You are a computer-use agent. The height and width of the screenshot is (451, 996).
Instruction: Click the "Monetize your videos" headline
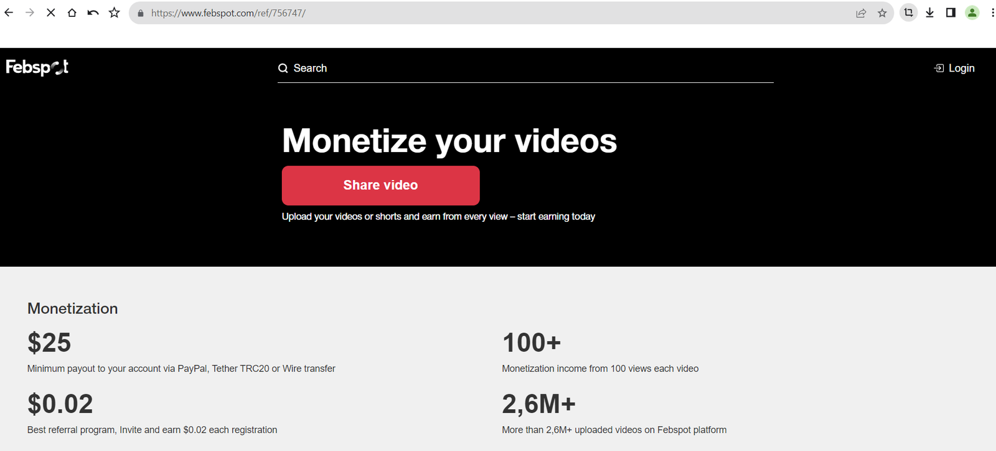click(449, 141)
